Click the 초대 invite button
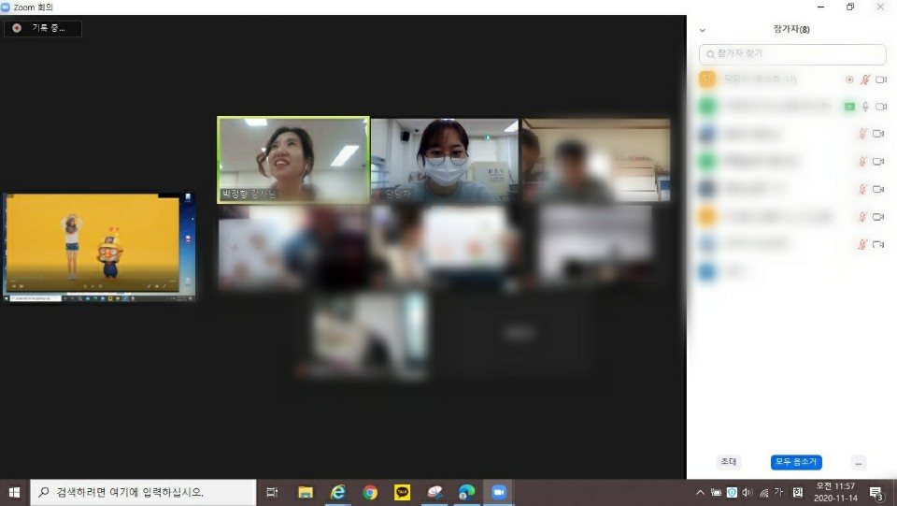The image size is (897, 506). coord(728,462)
